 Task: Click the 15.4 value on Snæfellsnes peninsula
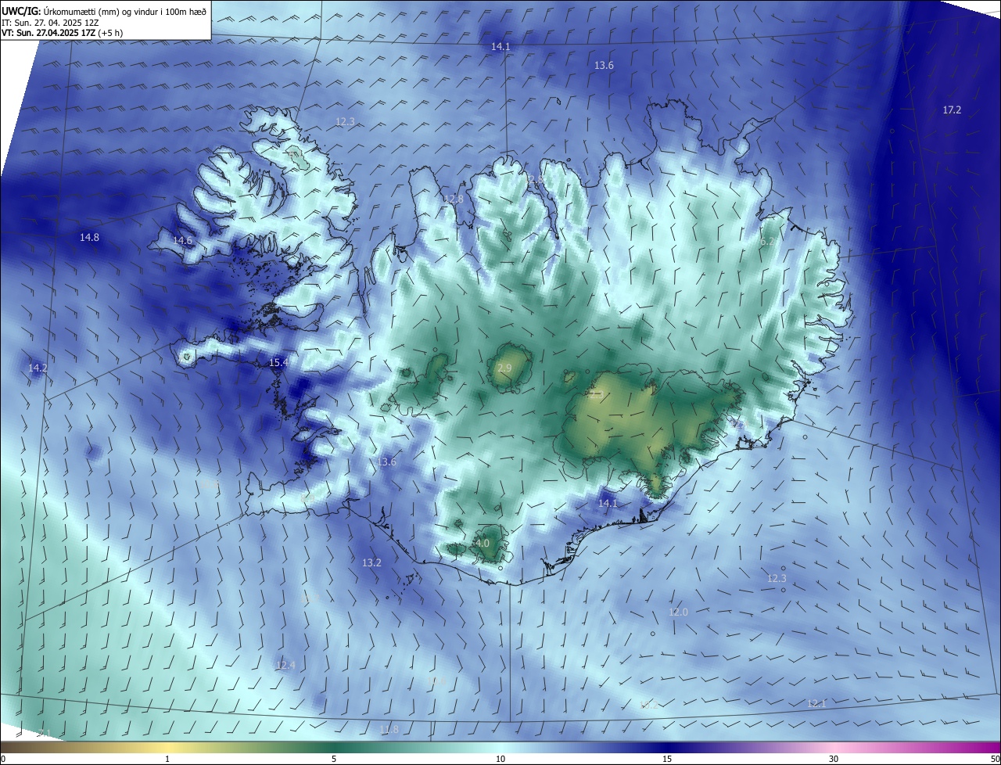click(278, 363)
